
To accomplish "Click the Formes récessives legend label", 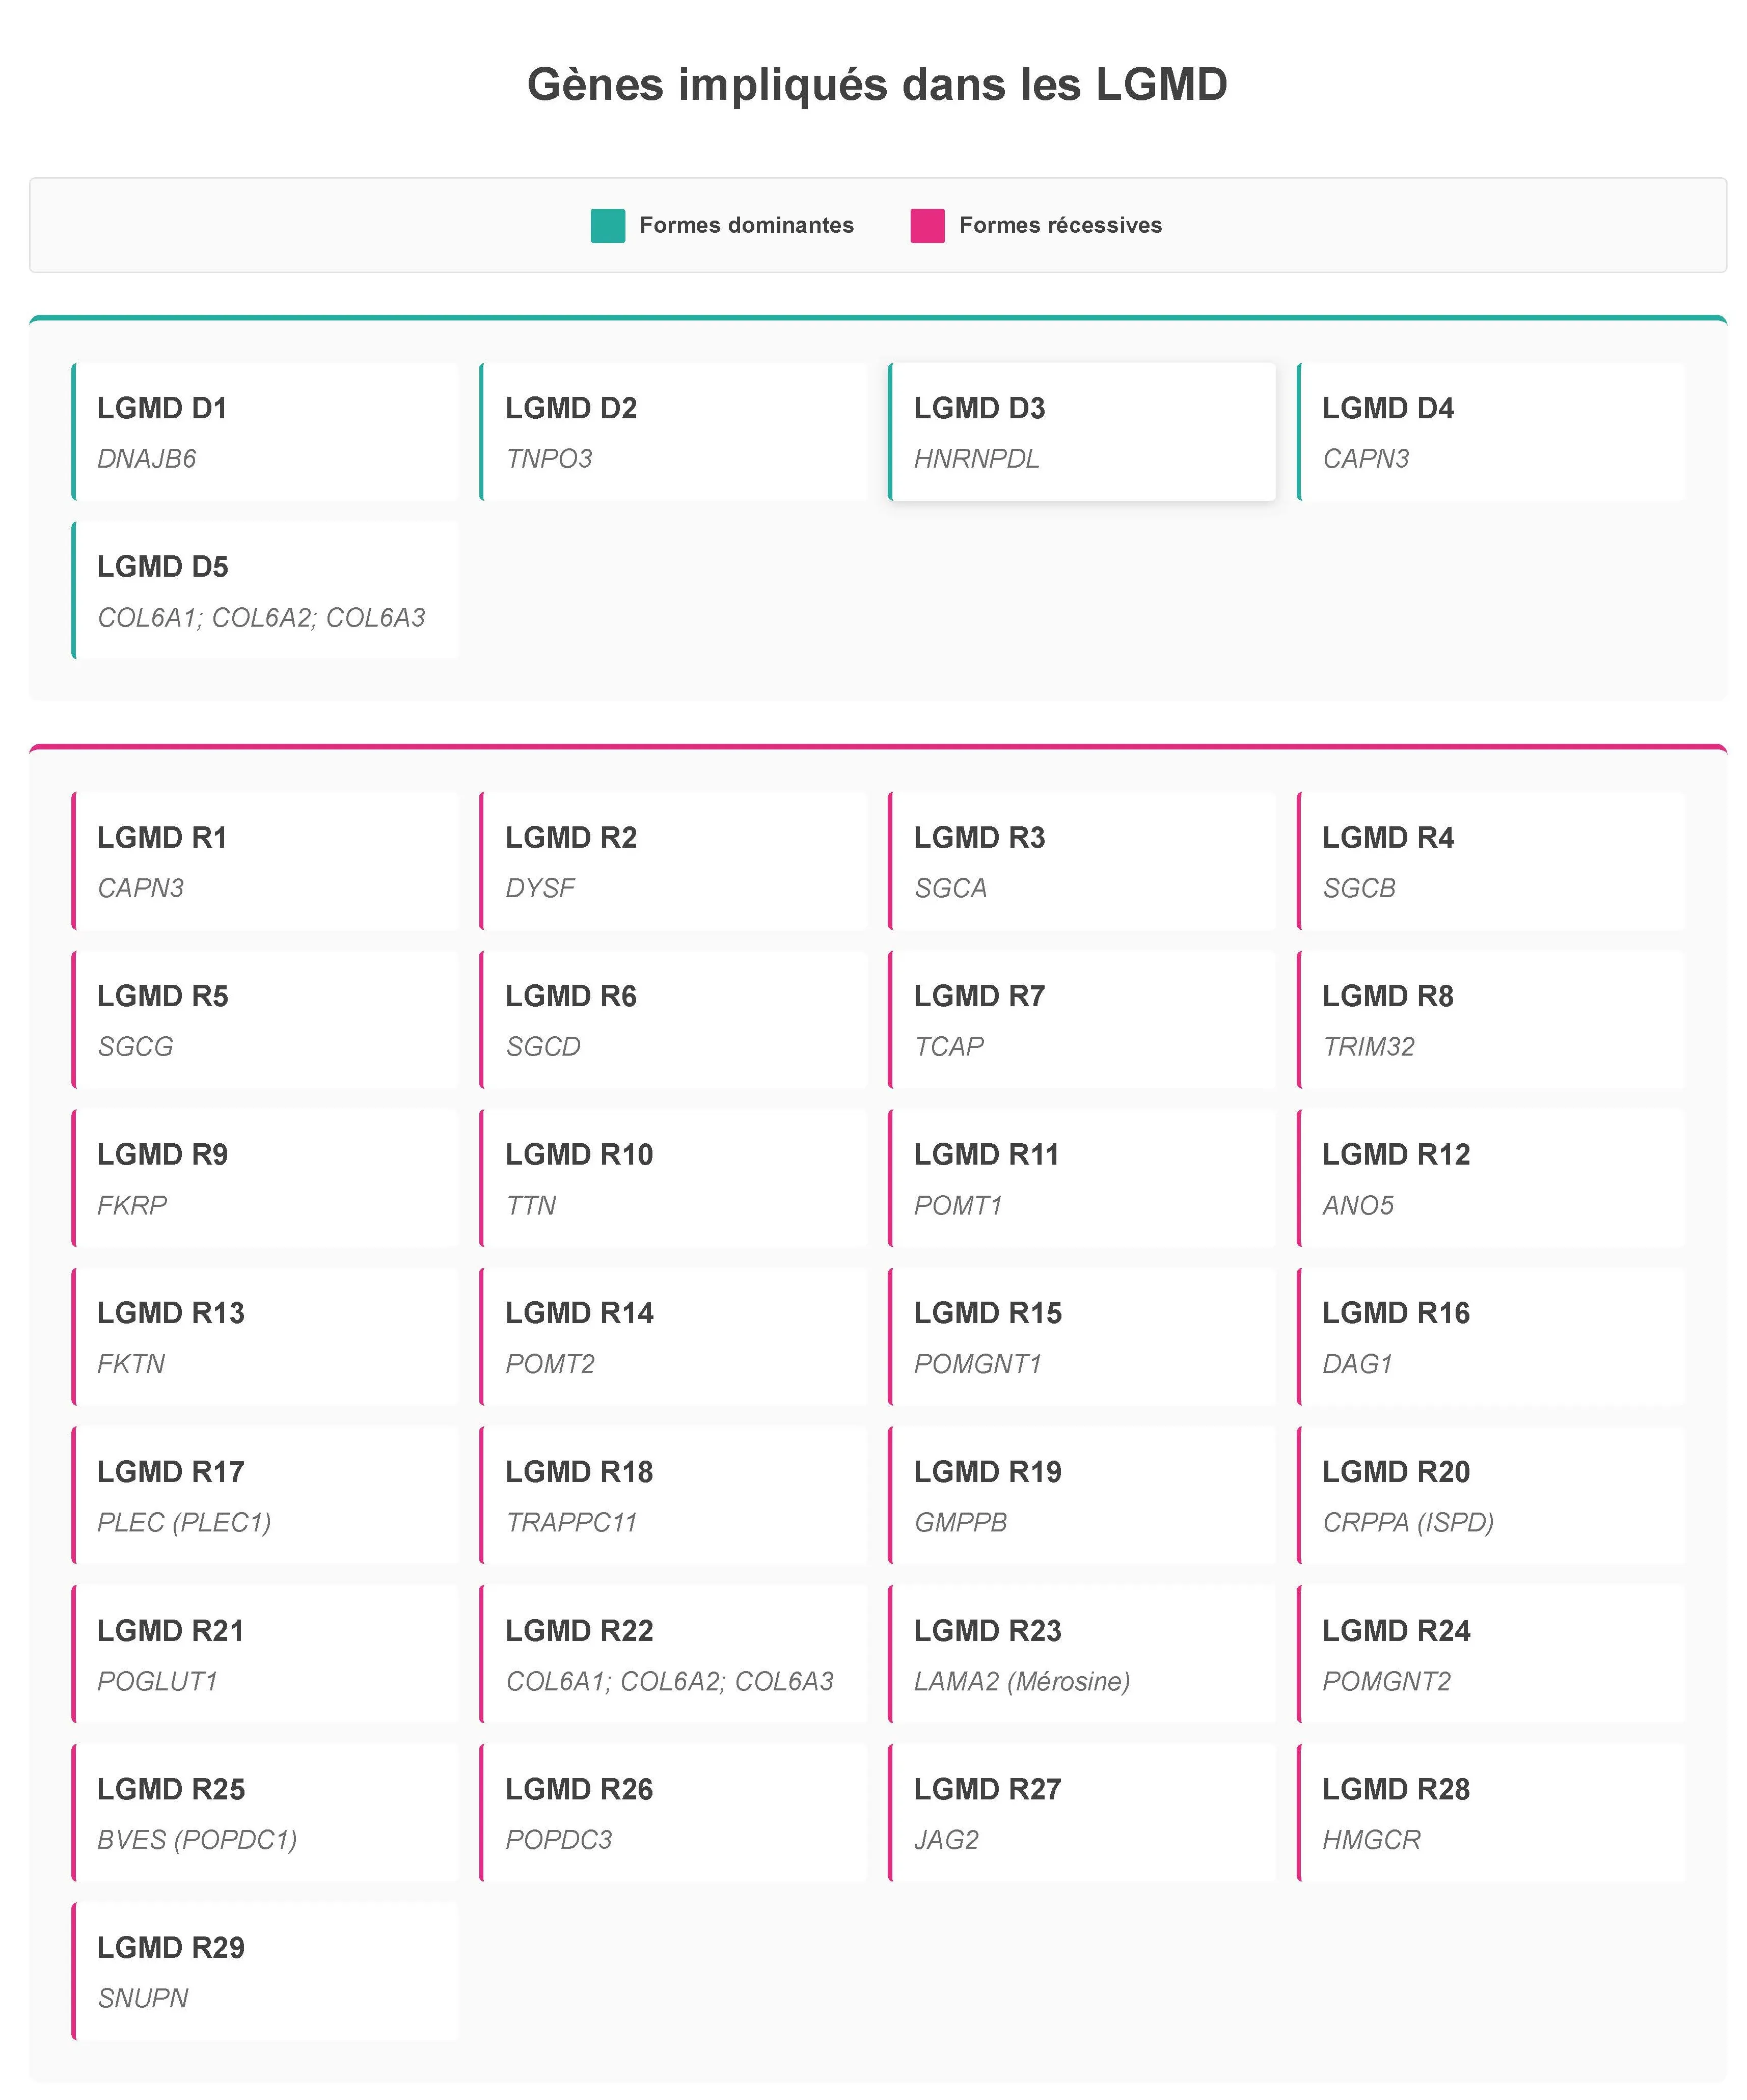I will pos(1060,226).
